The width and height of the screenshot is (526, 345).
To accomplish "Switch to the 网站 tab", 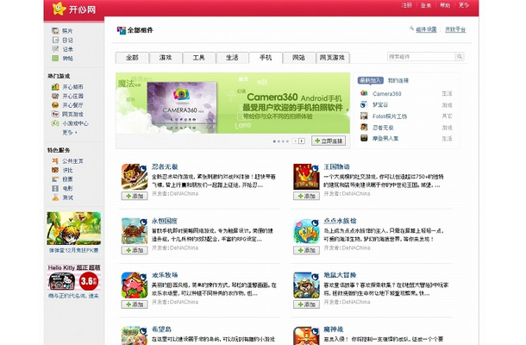I will click(x=298, y=58).
